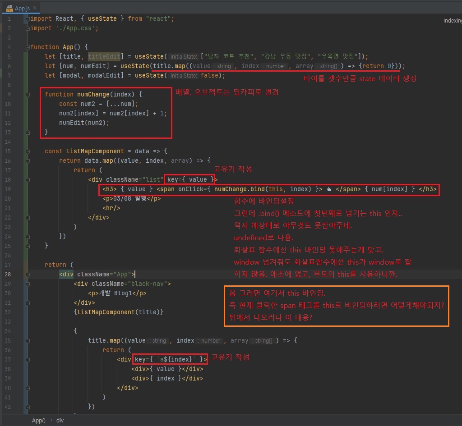462x426 pixels.
Task: Click './App.css' import path on line 2
Action: pos(75,28)
